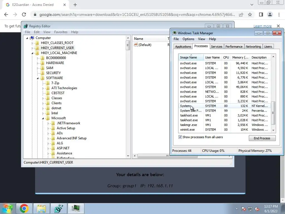Screen dimensions: 285x214
Task: Expand ATI Technologies key
Action: point(43,88)
